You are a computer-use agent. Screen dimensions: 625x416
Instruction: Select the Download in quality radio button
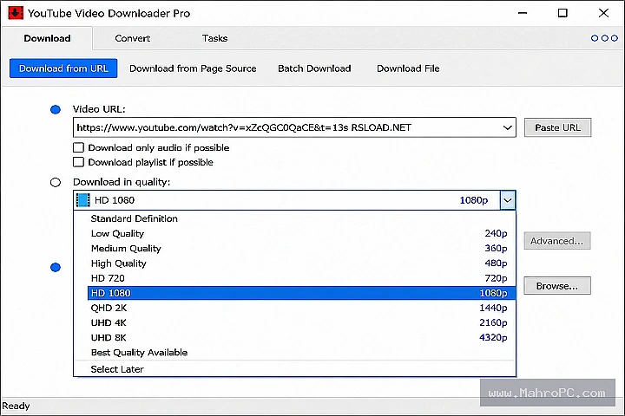tap(56, 182)
